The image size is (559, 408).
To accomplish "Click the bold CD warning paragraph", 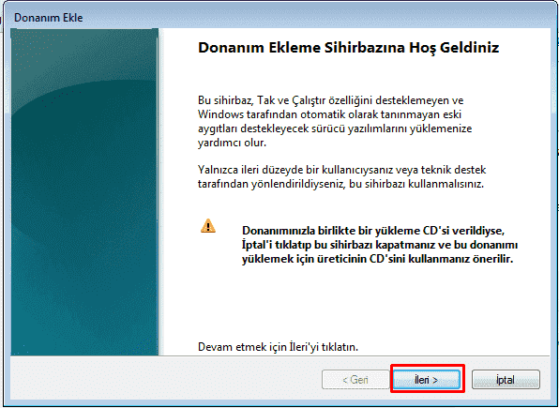I will pyautogui.click(x=380, y=245).
